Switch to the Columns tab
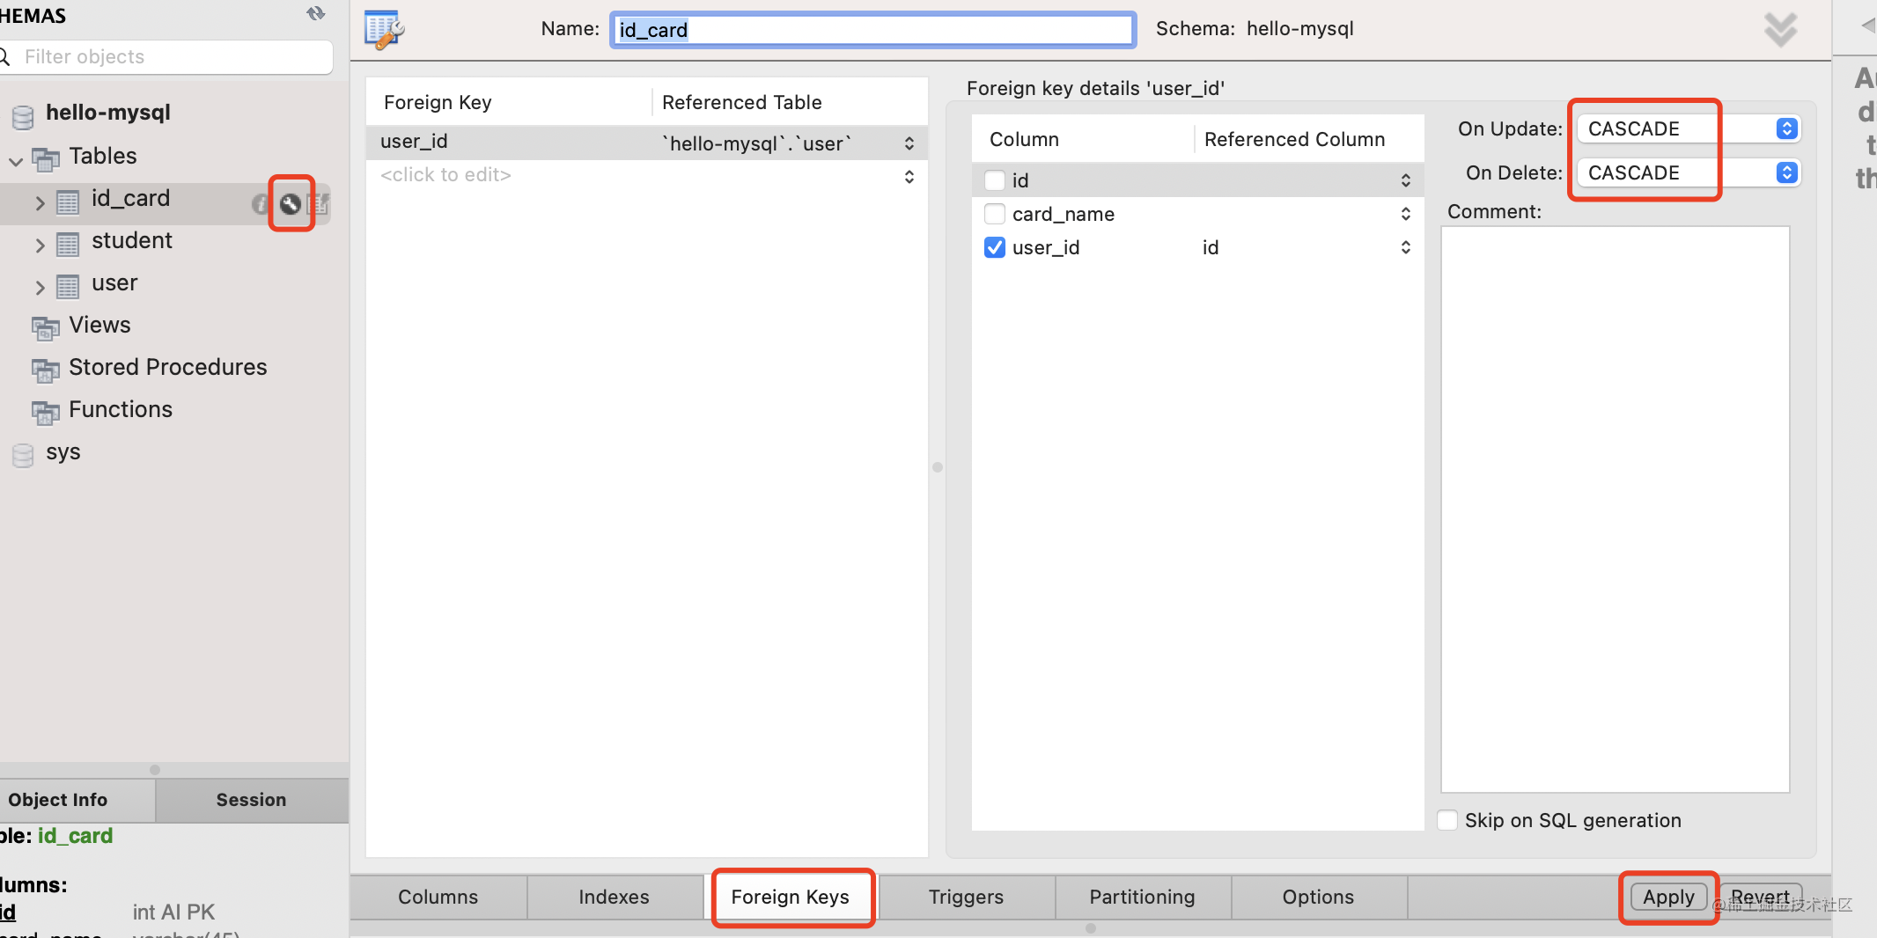 (x=438, y=897)
